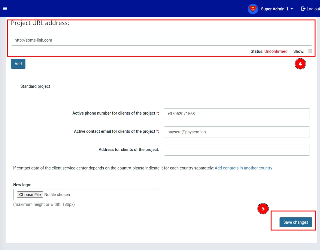The width and height of the screenshot is (320, 250).
Task: Click the Unconfirmed status text
Action: tap(276, 51)
